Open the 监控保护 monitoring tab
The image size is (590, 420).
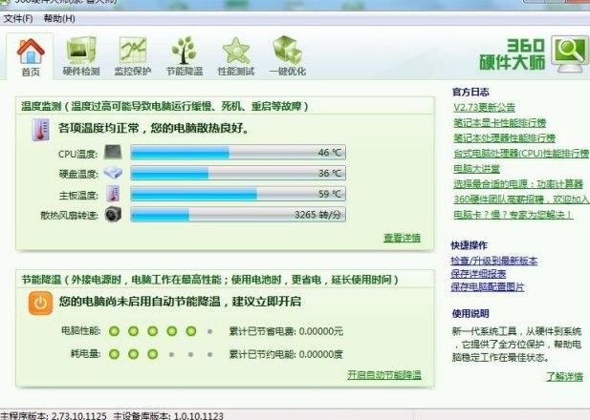pyautogui.click(x=133, y=56)
